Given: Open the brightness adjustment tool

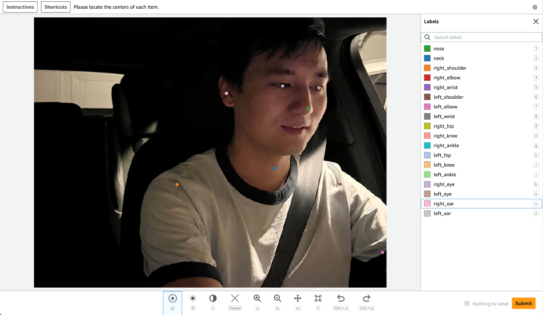Looking at the screenshot, I should click(193, 298).
